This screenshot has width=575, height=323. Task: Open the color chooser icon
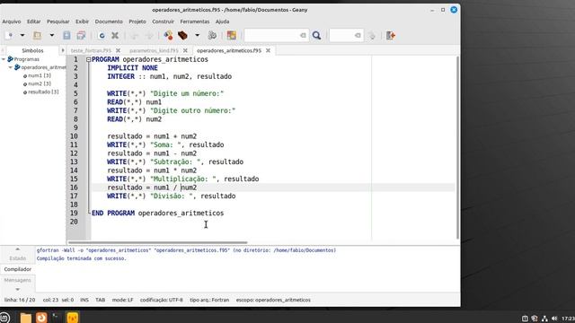[x=232, y=36]
